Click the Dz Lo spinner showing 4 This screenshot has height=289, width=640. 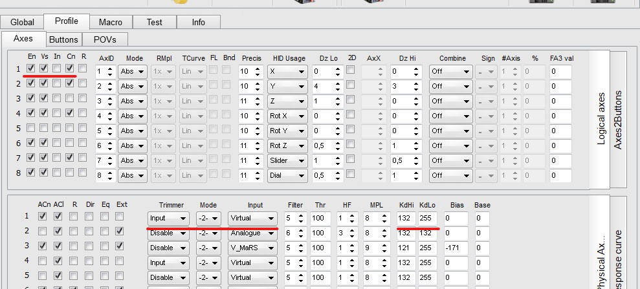click(327, 87)
